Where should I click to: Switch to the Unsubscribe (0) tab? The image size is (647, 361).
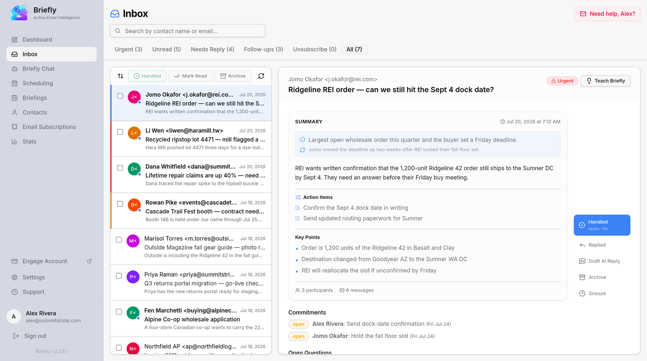click(315, 49)
